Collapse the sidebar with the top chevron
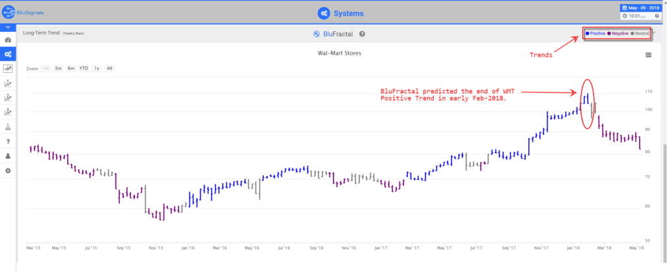Screen dimensions: 667x273 (x=8, y=27)
